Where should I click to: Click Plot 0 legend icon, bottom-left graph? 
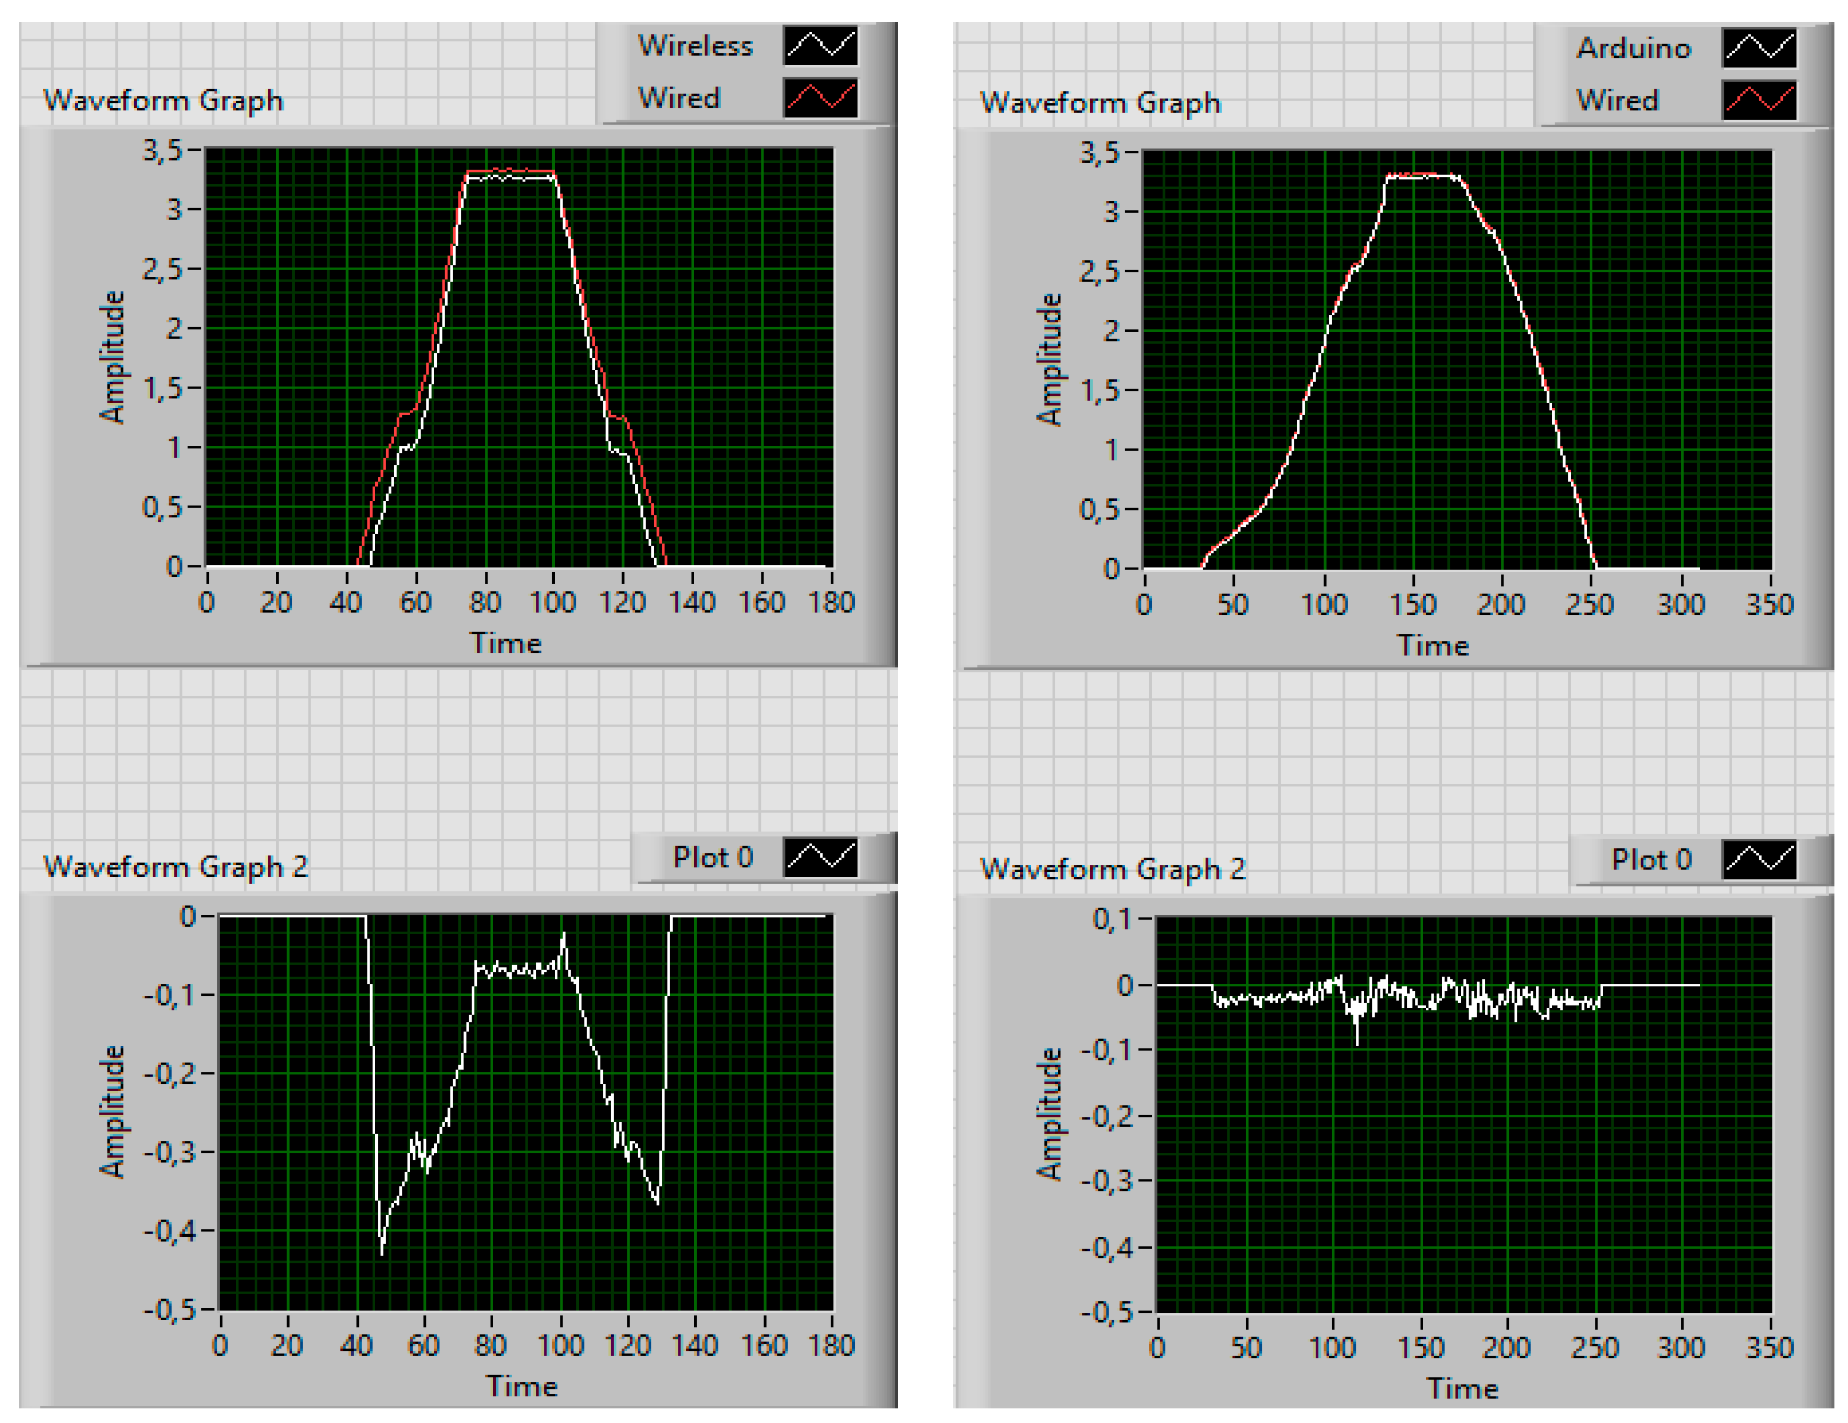tap(820, 858)
